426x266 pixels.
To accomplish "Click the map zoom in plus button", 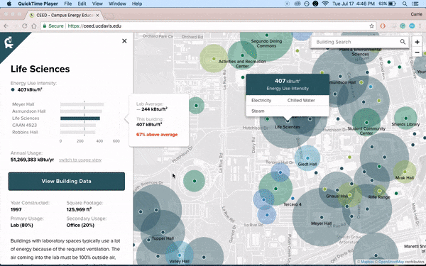I will tap(417, 42).
